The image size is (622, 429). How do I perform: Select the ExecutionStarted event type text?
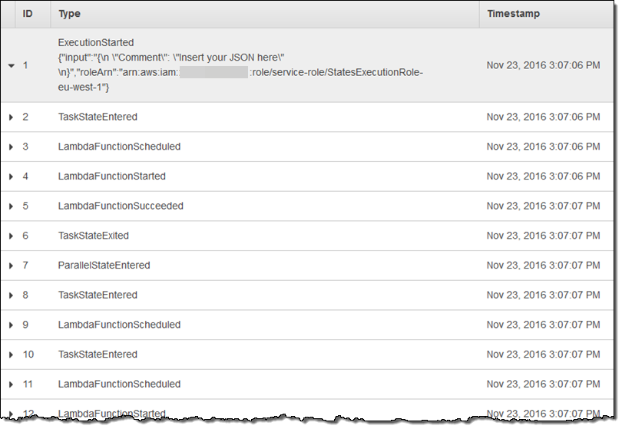pos(96,42)
